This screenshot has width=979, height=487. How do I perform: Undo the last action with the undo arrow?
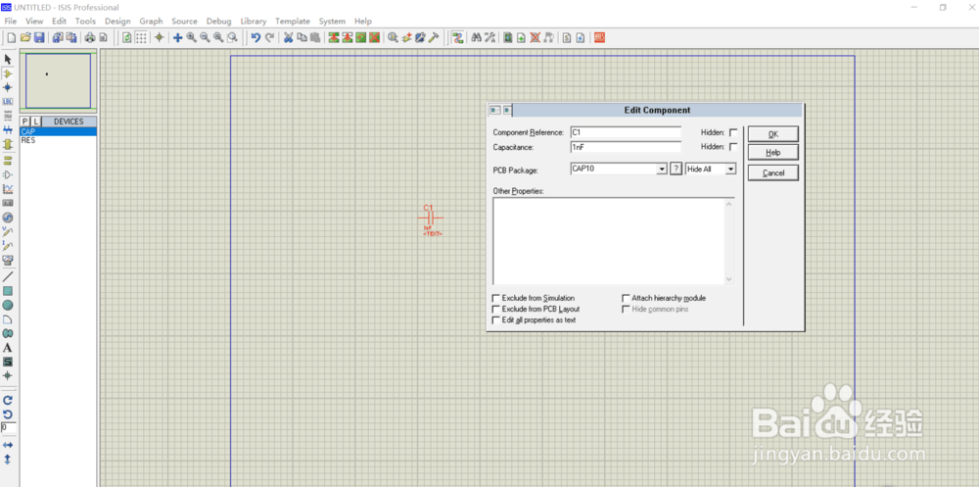[x=256, y=37]
